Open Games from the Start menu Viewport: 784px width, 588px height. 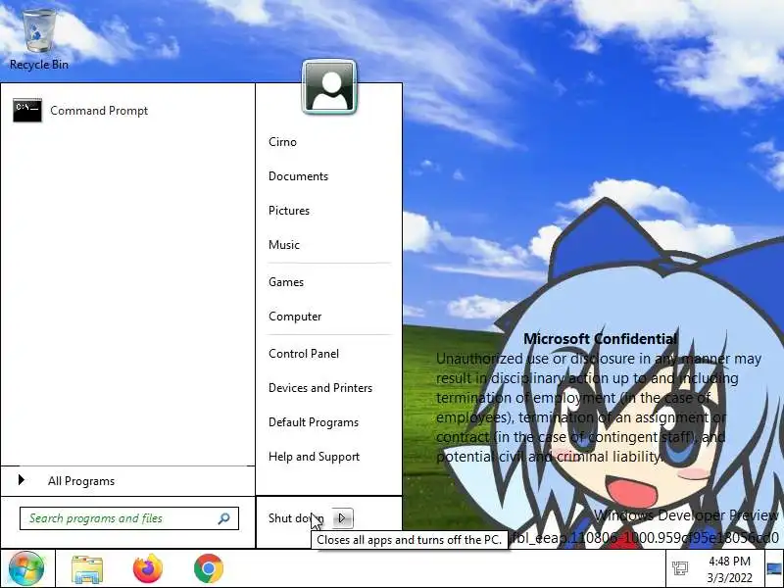(286, 282)
